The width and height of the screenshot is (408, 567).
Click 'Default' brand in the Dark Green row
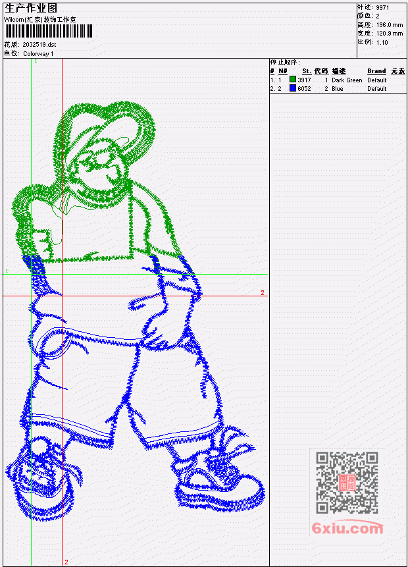pos(377,80)
